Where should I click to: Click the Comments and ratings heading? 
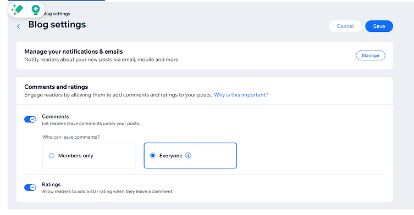coord(56,87)
